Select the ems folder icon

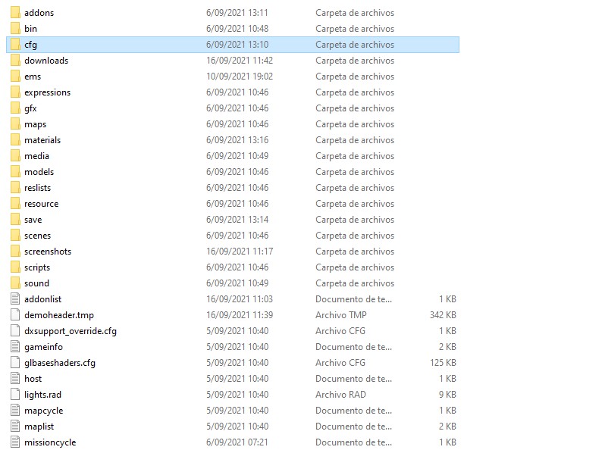pyautogui.click(x=15, y=77)
